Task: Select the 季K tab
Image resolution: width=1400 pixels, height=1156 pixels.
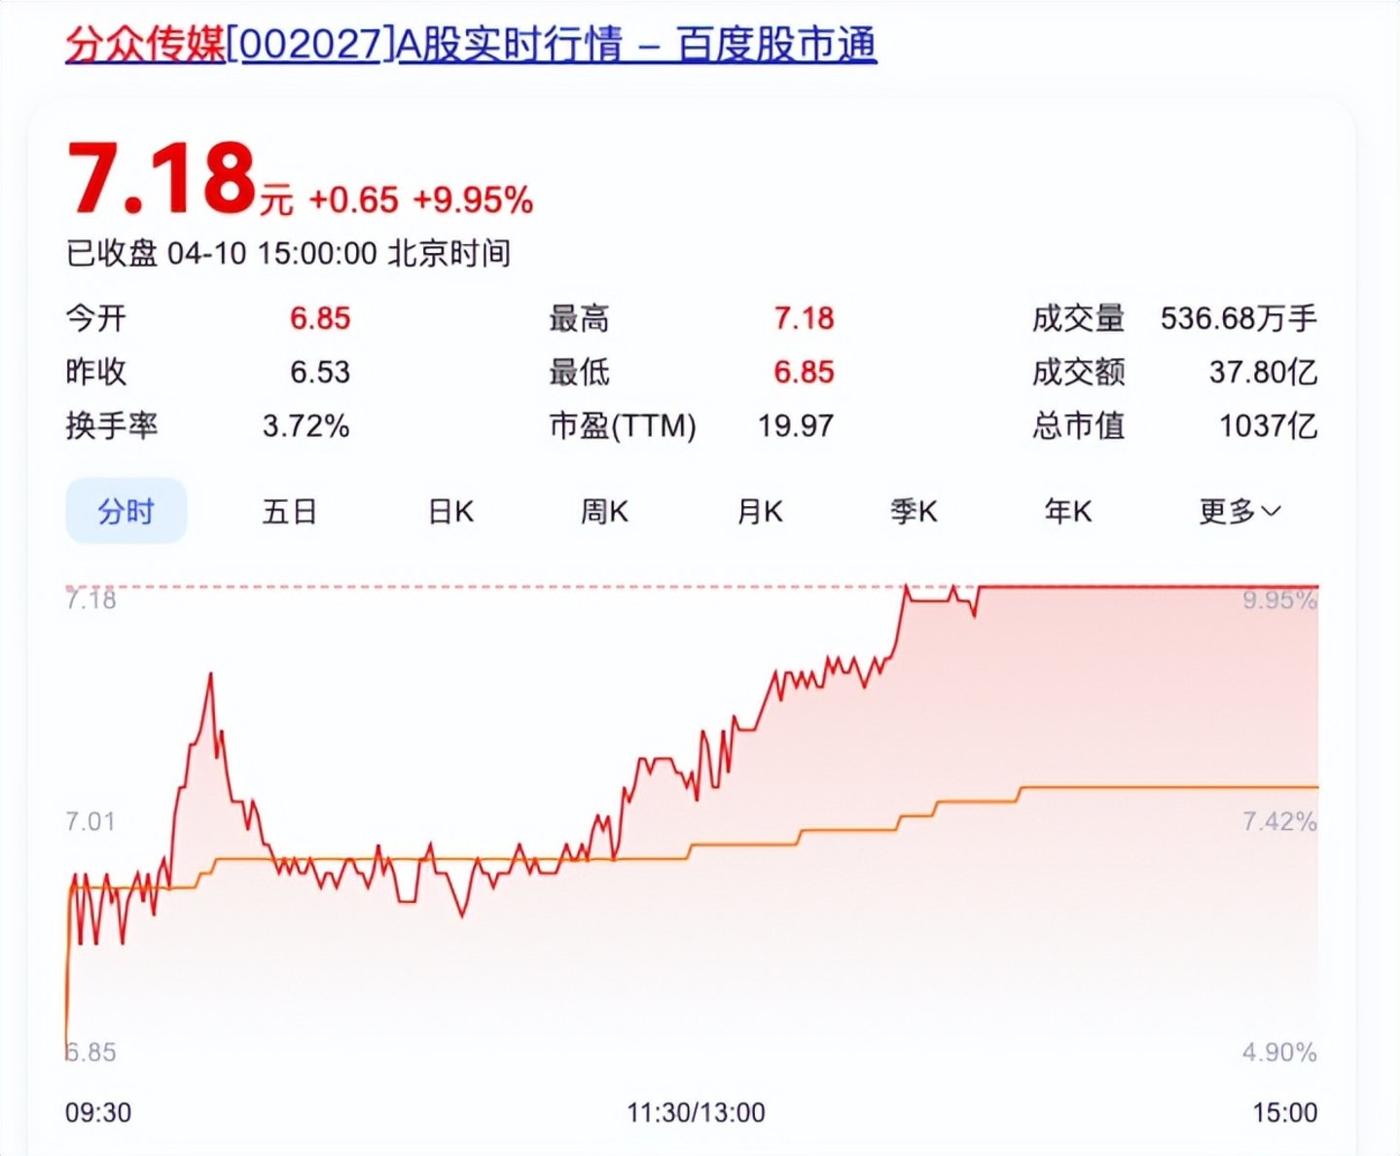Action: [x=914, y=511]
